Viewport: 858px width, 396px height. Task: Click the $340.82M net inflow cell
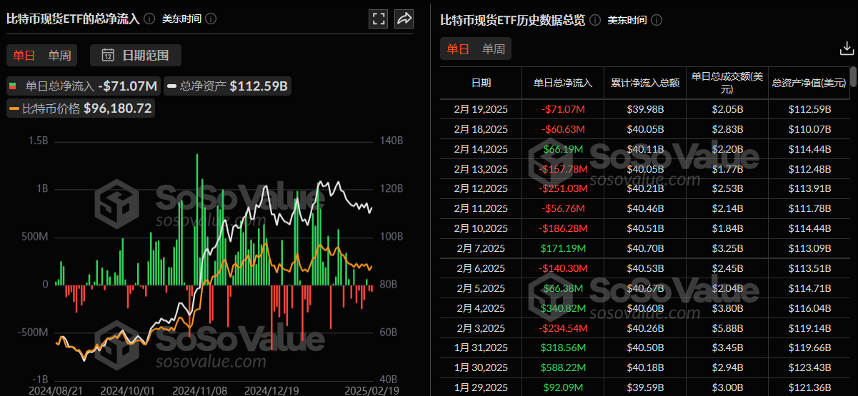click(x=563, y=308)
